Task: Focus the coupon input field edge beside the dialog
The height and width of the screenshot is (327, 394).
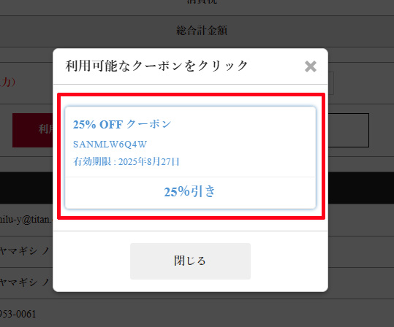Action: (331, 83)
